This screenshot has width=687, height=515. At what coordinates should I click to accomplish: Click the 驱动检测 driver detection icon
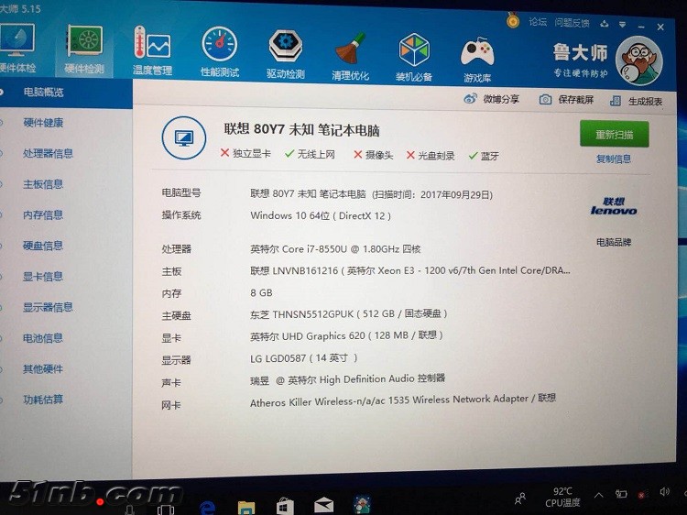pos(285,46)
